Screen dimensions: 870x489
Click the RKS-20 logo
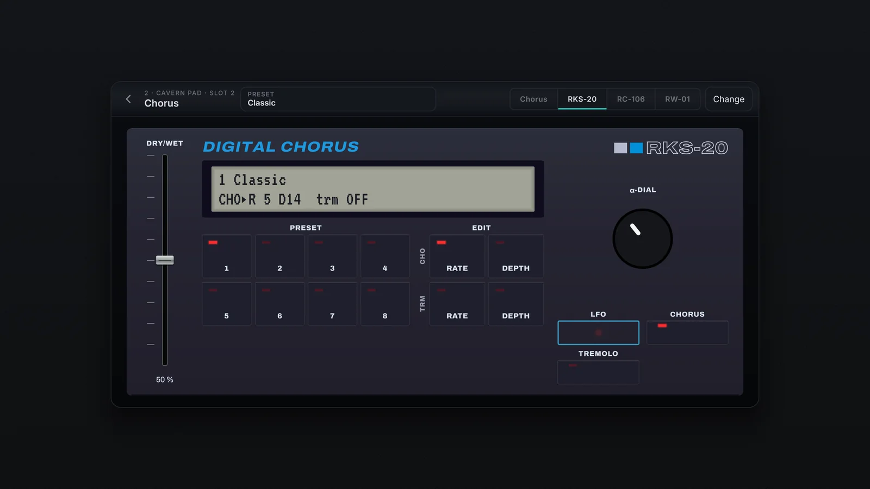[x=671, y=148]
